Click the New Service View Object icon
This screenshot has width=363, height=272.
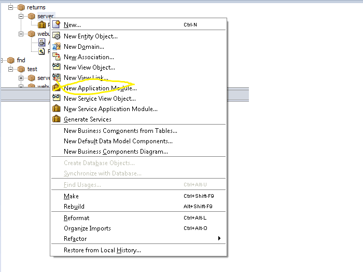(x=57, y=98)
